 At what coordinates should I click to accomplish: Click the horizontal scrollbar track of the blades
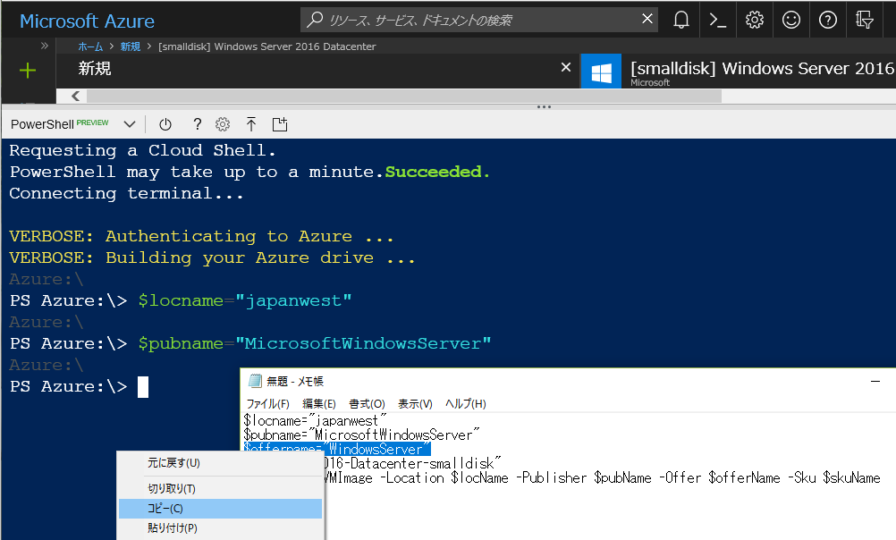[404, 96]
